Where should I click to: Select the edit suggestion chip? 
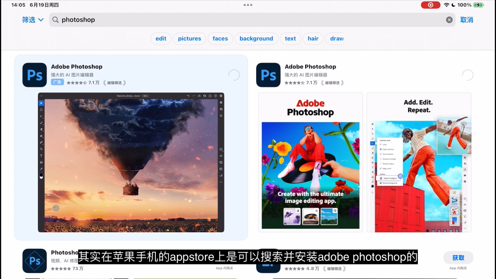pyautogui.click(x=161, y=38)
